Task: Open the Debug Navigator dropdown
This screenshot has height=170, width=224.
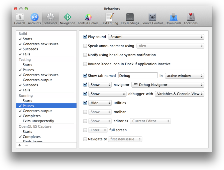Action: pos(168,85)
